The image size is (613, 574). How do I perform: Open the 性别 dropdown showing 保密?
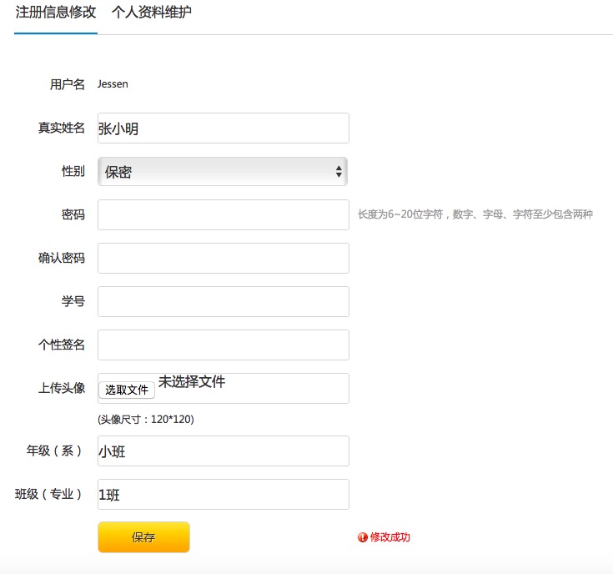(x=223, y=171)
